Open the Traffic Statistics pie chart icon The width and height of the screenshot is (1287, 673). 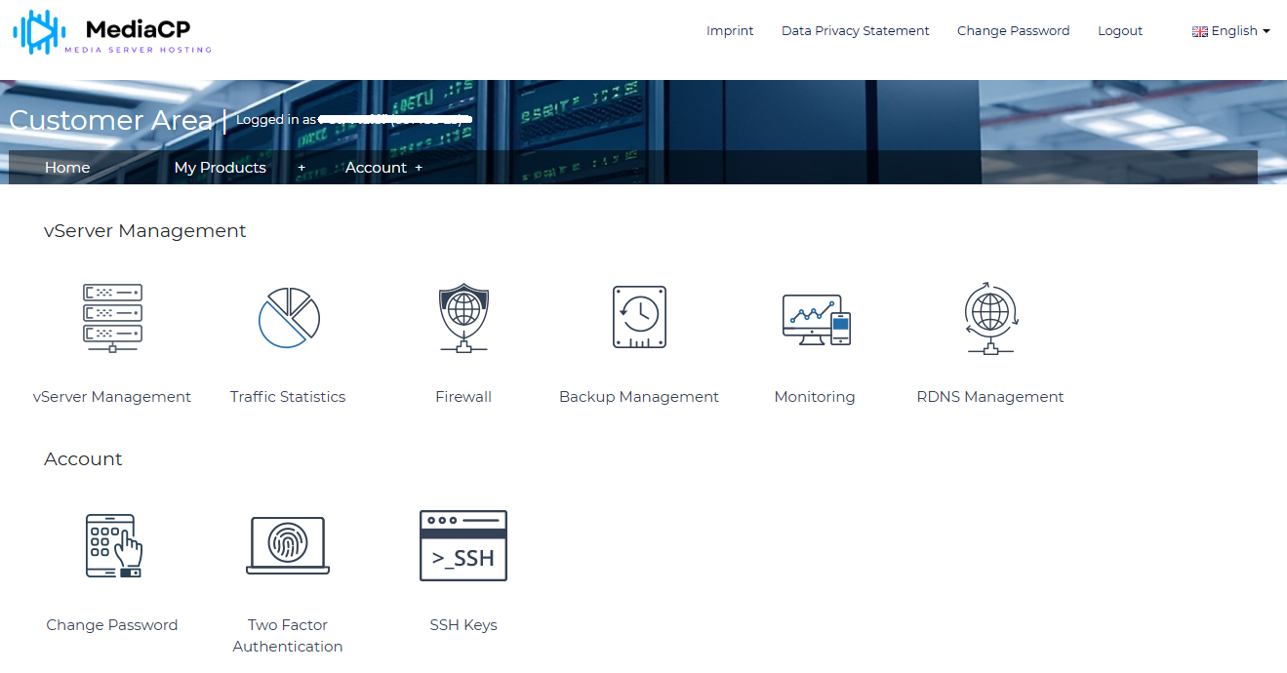pyautogui.click(x=289, y=318)
